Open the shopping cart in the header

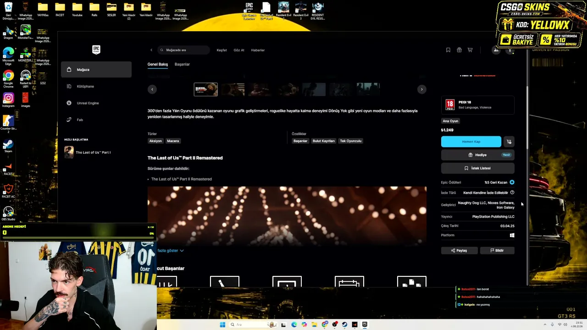pyautogui.click(x=470, y=50)
